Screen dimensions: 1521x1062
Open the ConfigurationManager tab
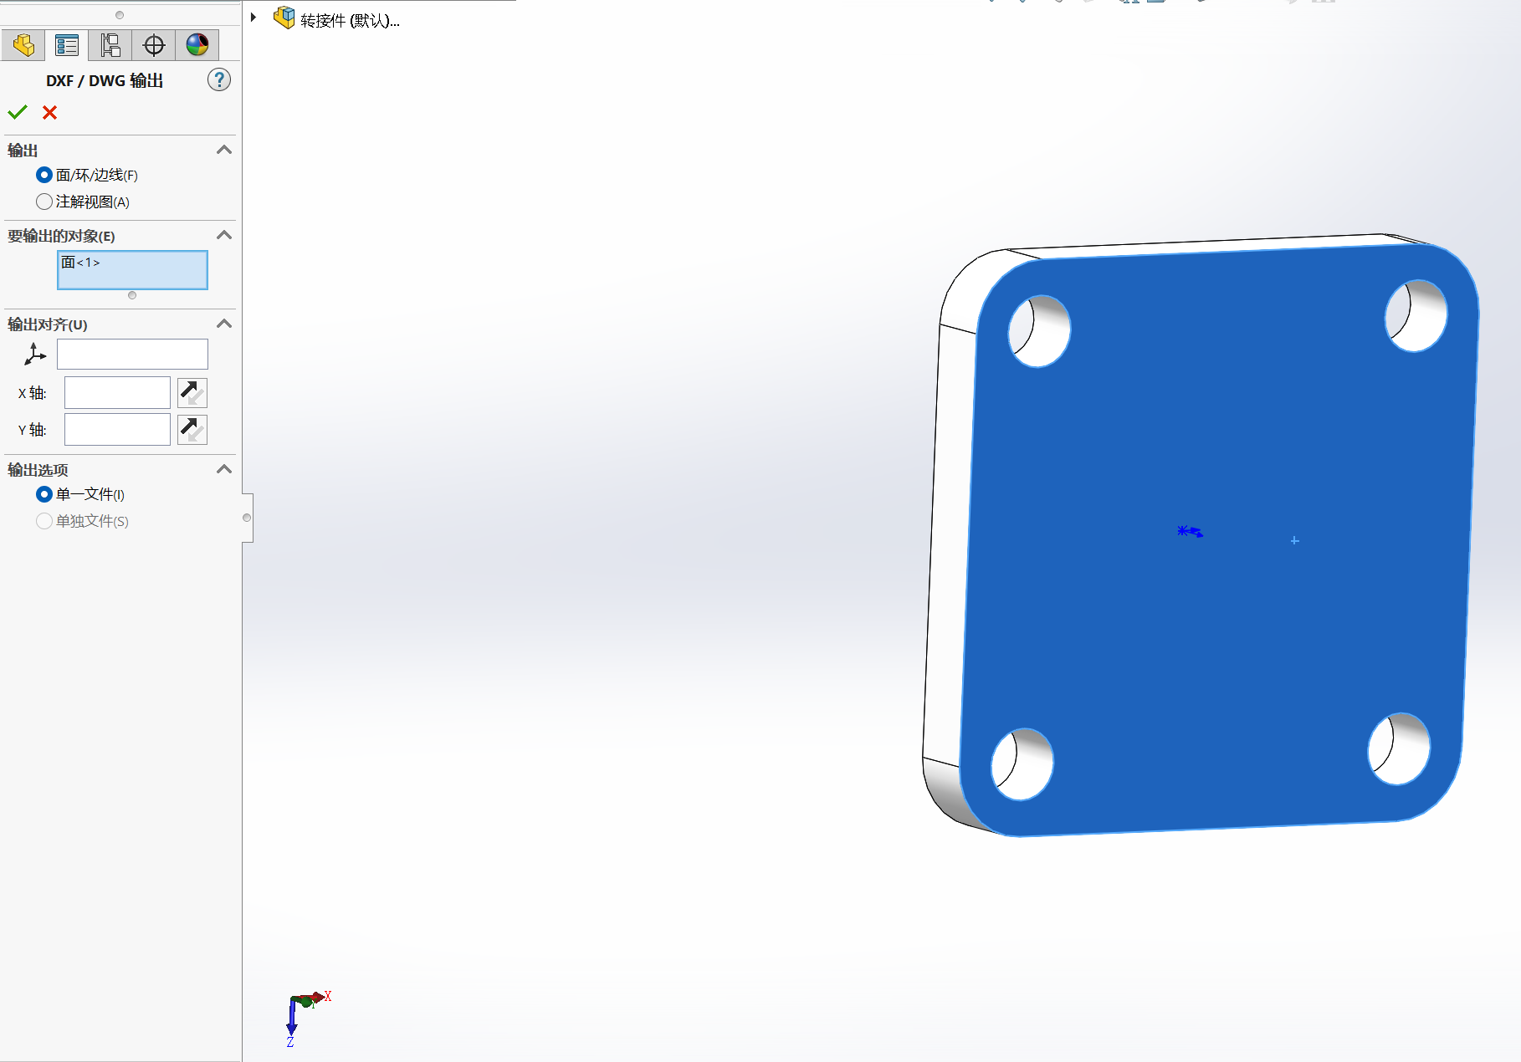(x=110, y=45)
